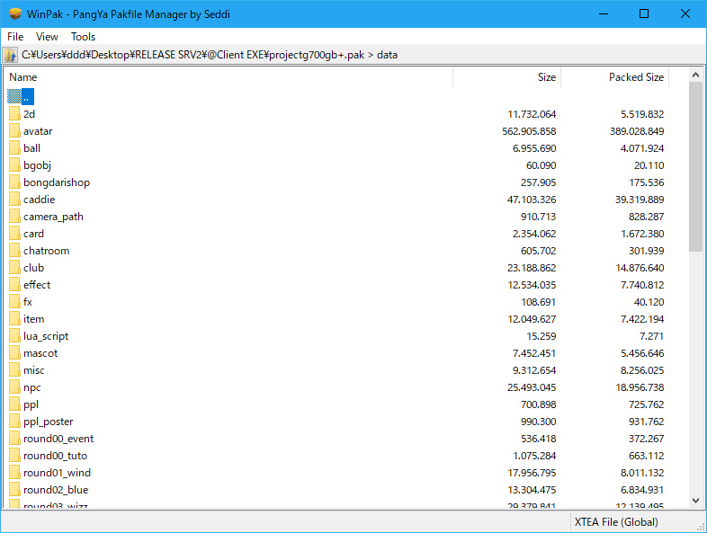Click the misc folder icon
The width and height of the screenshot is (707, 533).
click(14, 371)
